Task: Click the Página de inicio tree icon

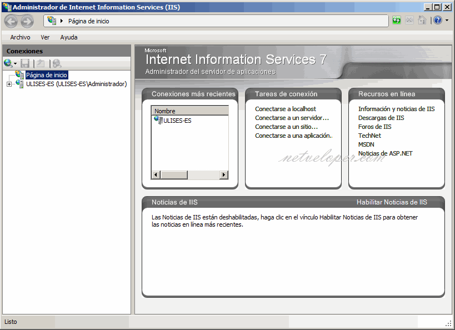Action: point(20,74)
